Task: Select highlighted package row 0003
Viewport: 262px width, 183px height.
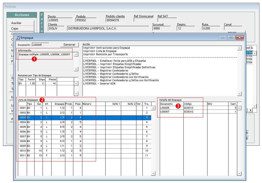Action: point(85,117)
